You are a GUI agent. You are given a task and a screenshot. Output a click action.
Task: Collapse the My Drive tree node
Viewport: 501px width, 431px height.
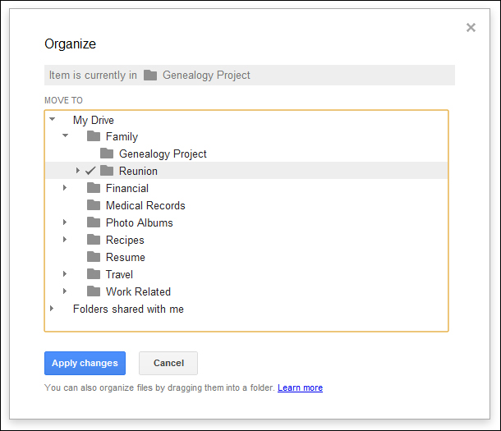coord(53,120)
